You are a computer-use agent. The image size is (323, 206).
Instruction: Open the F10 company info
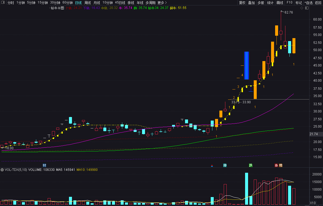(289, 3)
